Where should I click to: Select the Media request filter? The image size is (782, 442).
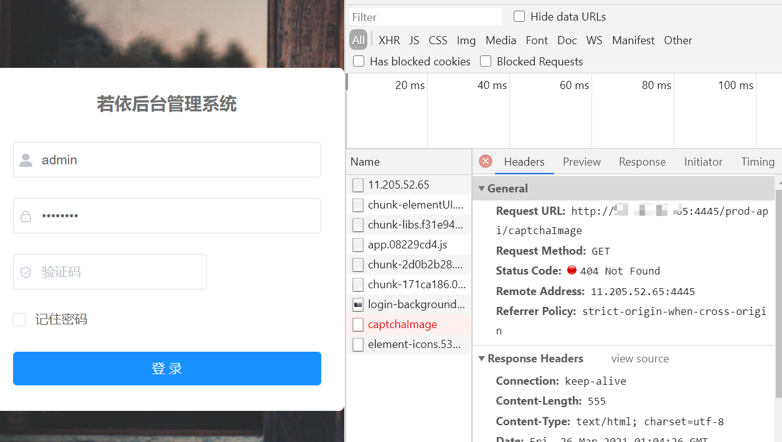(x=501, y=40)
